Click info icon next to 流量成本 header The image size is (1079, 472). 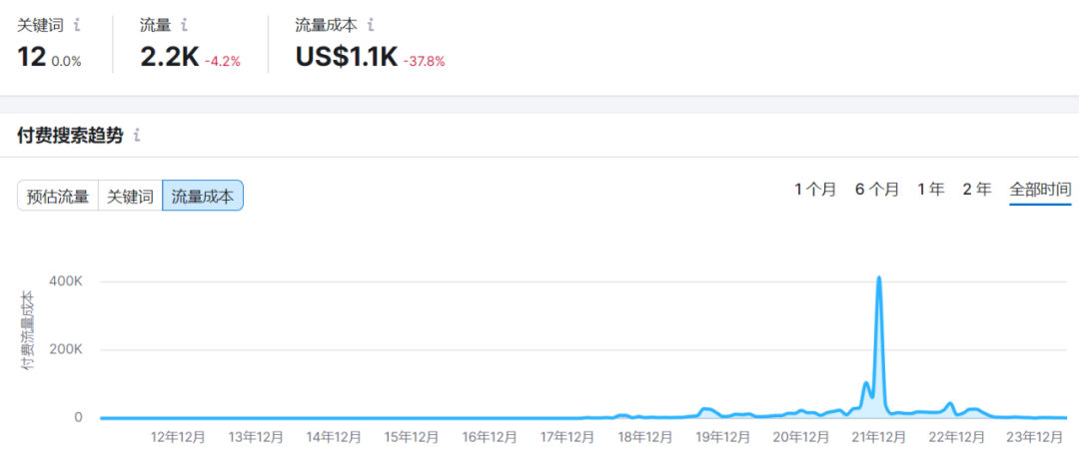pyautogui.click(x=372, y=24)
